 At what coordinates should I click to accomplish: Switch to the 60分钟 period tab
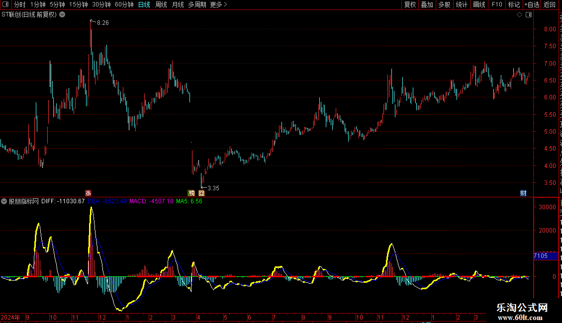click(x=124, y=4)
